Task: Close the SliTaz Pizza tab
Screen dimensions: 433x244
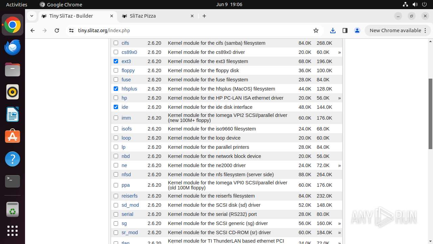Action: (x=192, y=16)
